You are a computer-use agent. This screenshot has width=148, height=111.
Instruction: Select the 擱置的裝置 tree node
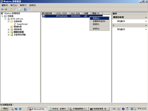[19, 32]
